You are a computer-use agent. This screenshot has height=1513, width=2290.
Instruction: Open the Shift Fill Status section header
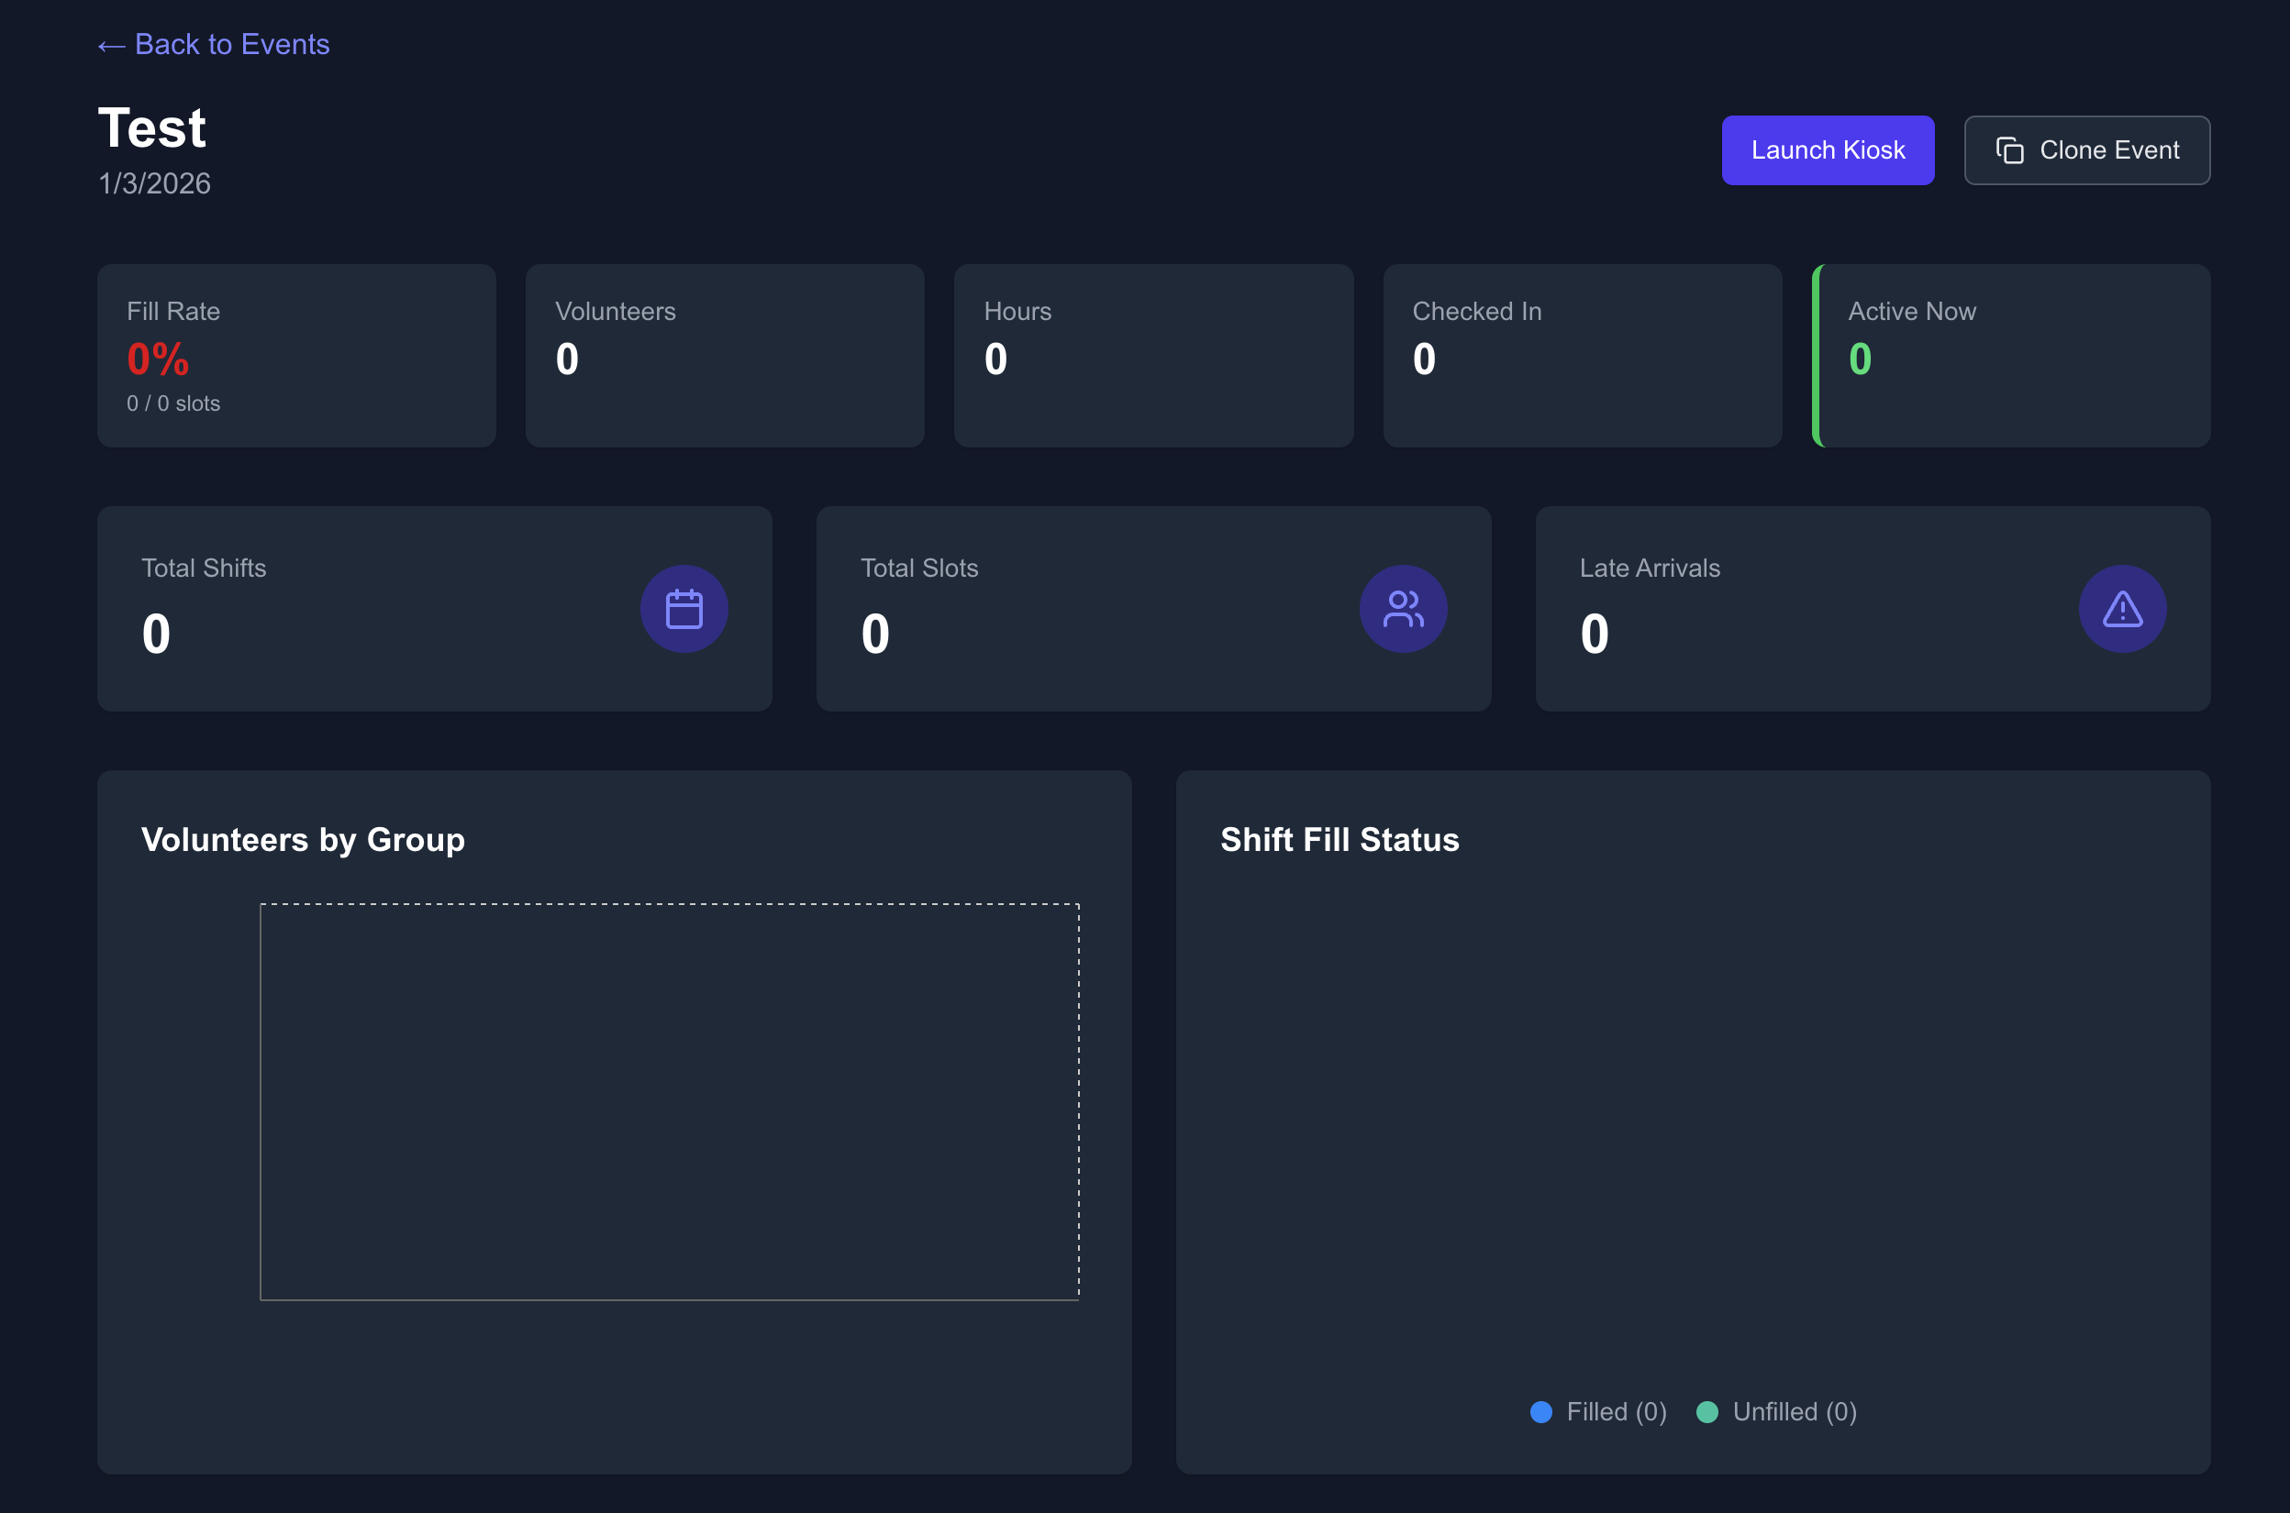[1340, 839]
